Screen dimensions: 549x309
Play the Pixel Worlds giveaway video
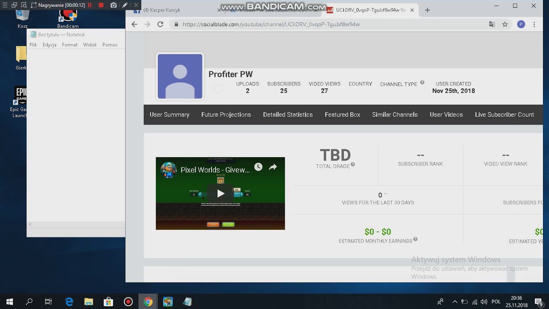click(x=220, y=193)
